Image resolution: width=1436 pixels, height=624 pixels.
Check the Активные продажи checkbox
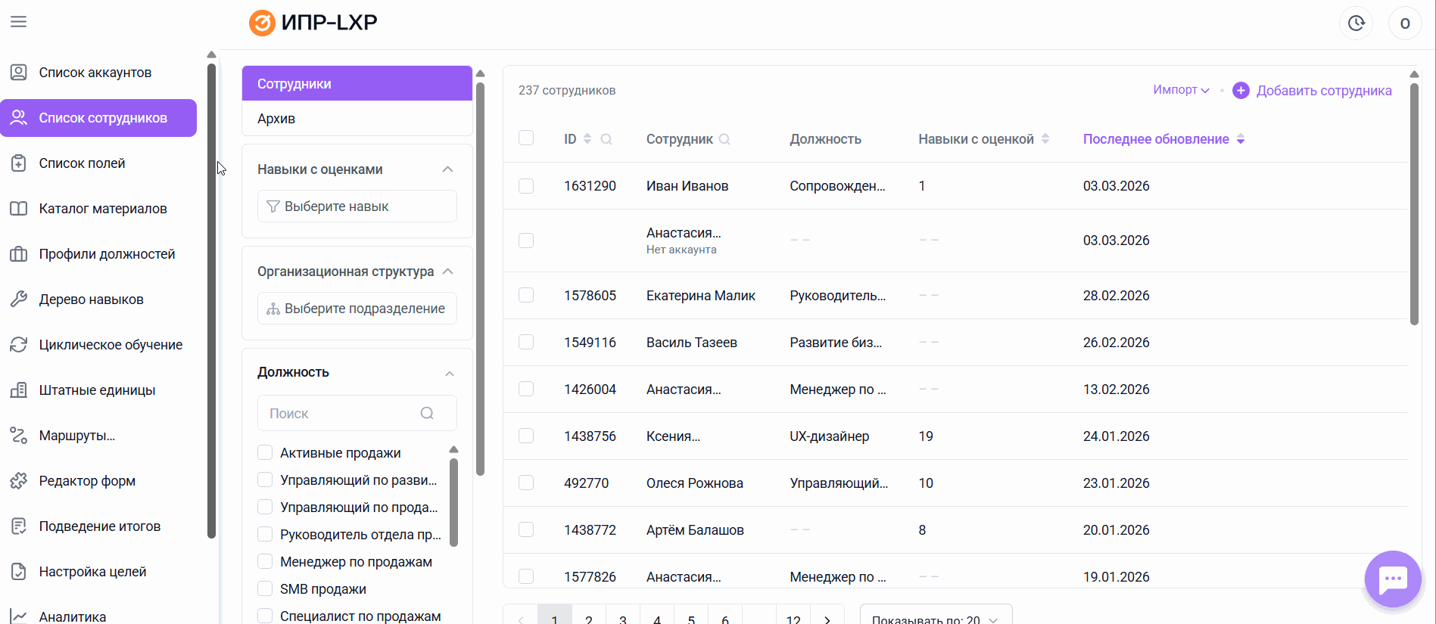pyautogui.click(x=265, y=453)
